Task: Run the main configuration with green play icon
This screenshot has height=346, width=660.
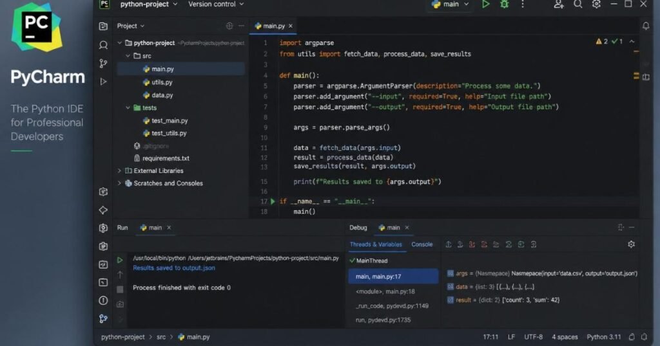Action: 485,5
